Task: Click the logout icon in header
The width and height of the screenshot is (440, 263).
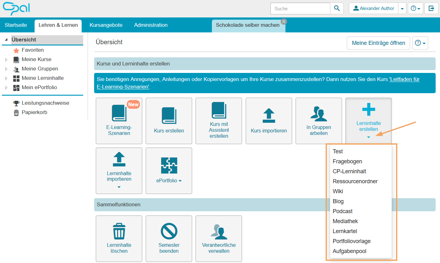Action: [431, 8]
